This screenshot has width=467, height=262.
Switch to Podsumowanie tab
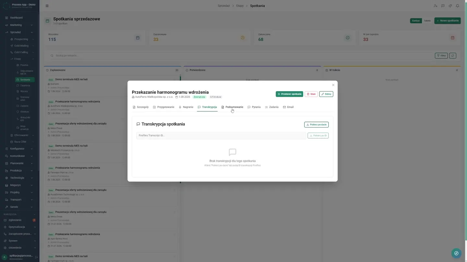[x=232, y=107]
